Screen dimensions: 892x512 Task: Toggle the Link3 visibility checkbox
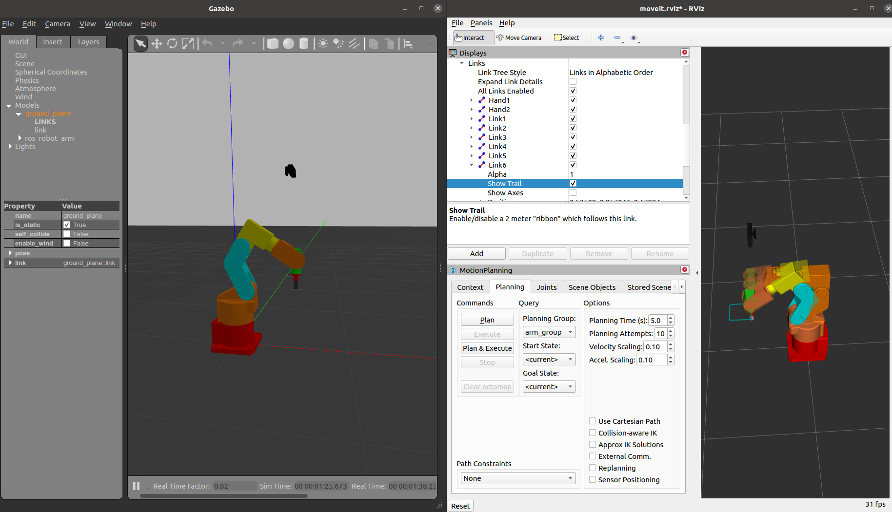tap(573, 137)
